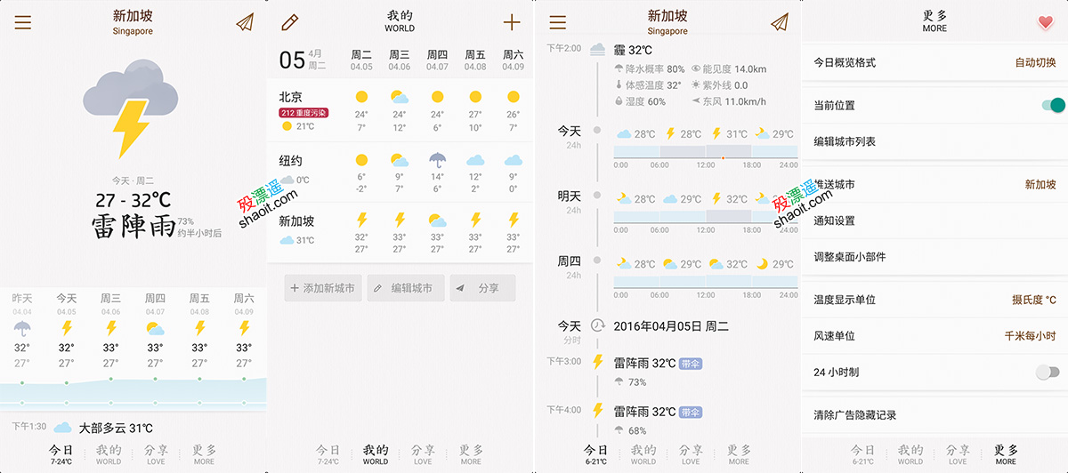
Task: Tap the red heart icon in More screen
Action: (1046, 23)
